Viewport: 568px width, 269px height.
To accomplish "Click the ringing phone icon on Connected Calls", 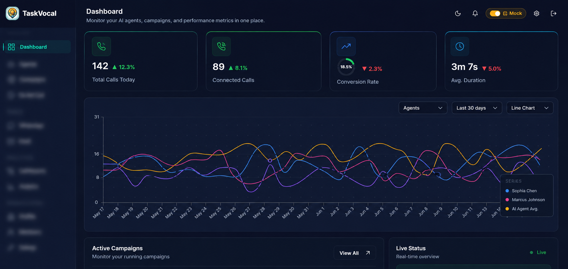I will click(x=221, y=46).
